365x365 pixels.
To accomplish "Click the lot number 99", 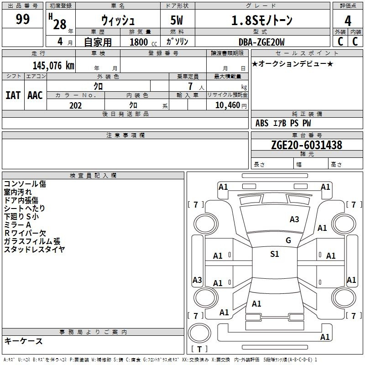I will 23,20.
